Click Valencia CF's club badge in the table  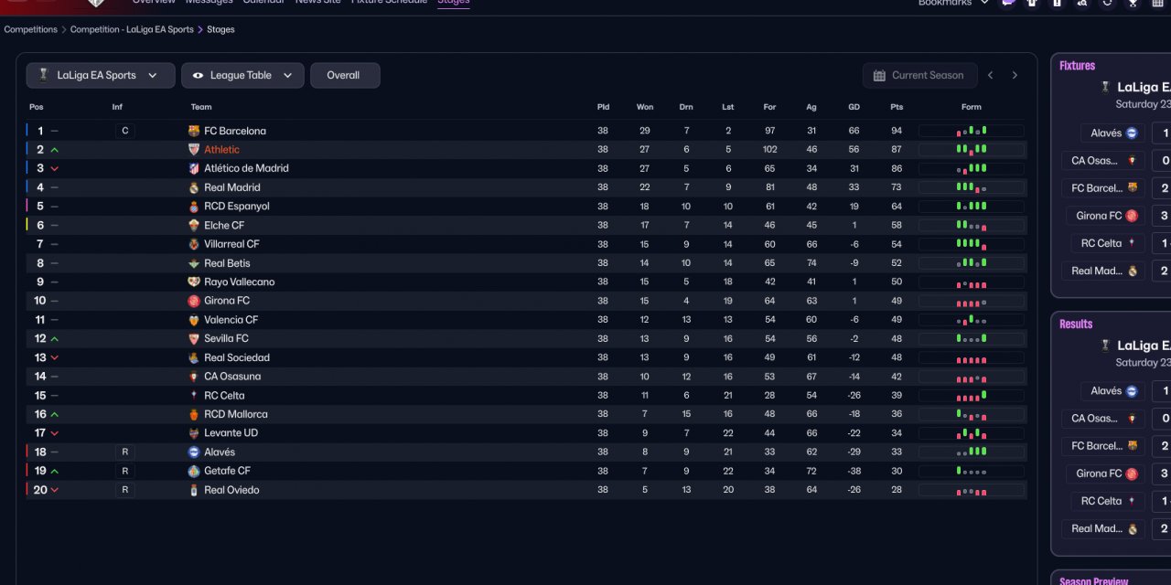click(194, 320)
